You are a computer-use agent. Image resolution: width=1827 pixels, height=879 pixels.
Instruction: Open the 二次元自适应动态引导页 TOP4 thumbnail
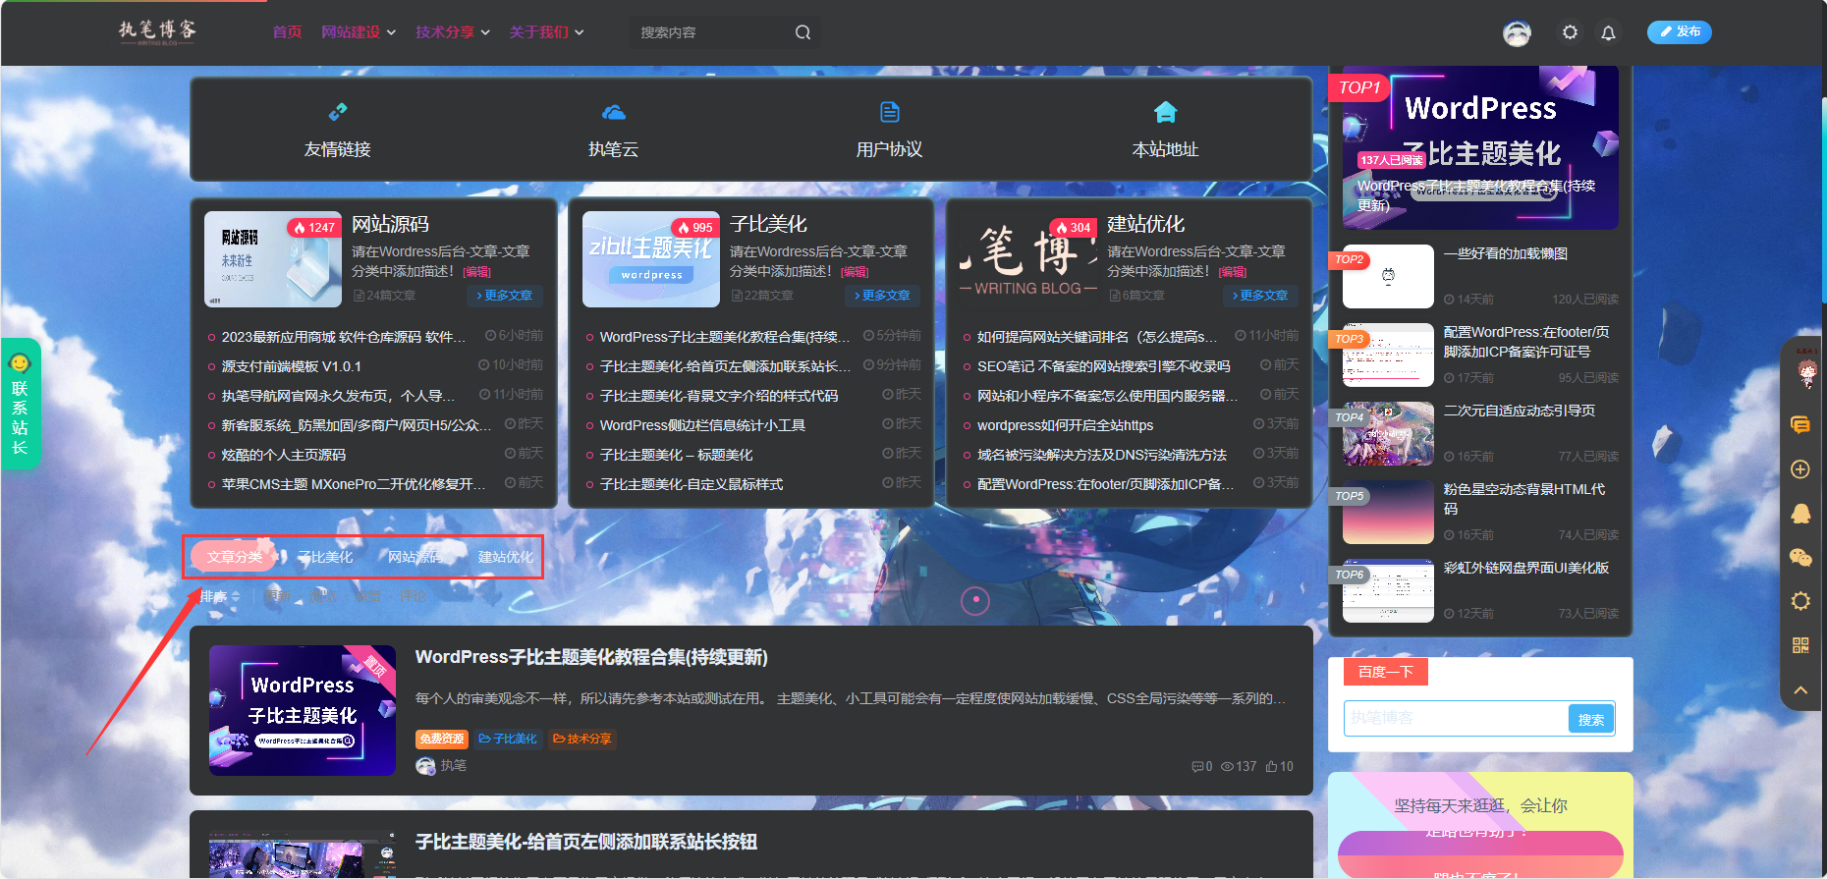point(1388,433)
